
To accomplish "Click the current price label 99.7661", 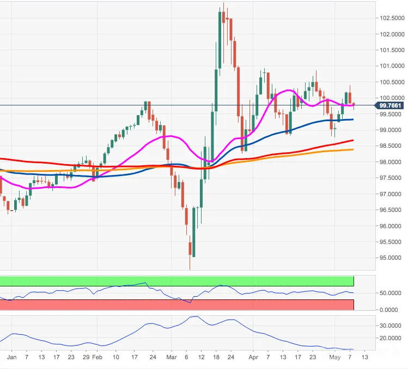I will (x=389, y=105).
